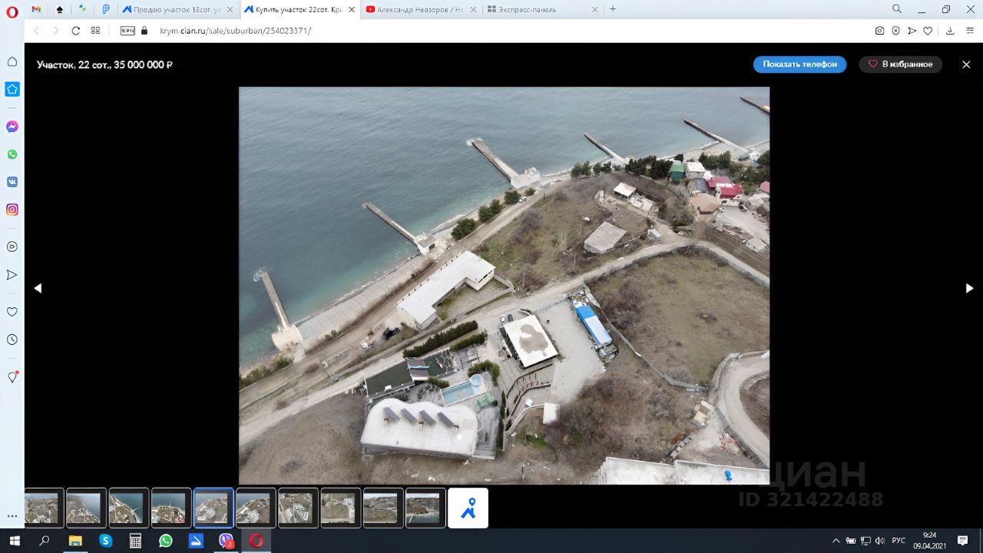Open WhatsApp in the Opera sidebar

click(12, 154)
